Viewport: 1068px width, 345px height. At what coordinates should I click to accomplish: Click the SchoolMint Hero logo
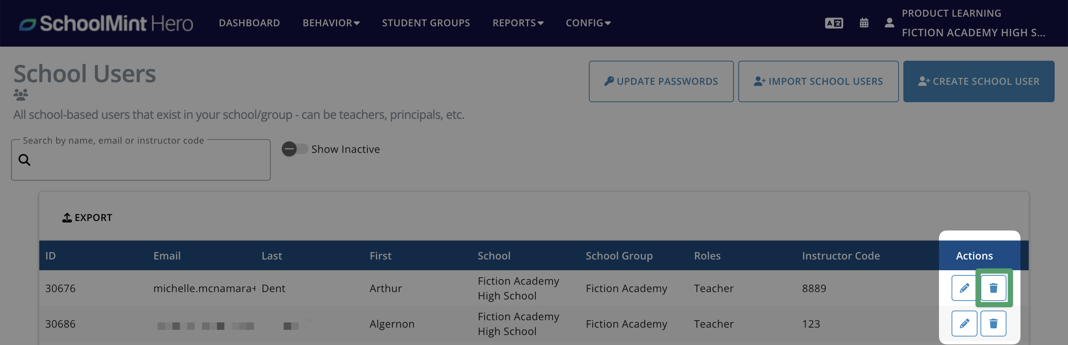point(106,23)
